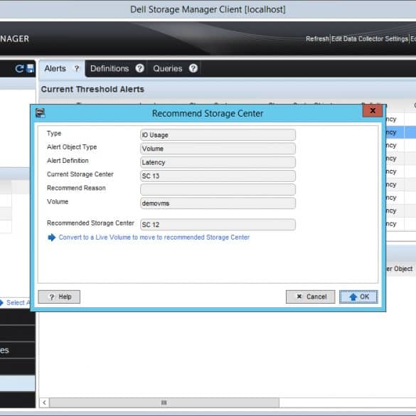Open Edit Data Collector Settings link

[x=370, y=38]
